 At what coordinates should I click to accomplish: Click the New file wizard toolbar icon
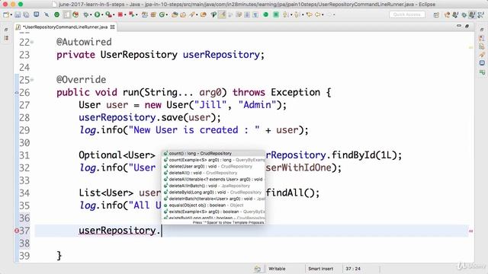6,14
